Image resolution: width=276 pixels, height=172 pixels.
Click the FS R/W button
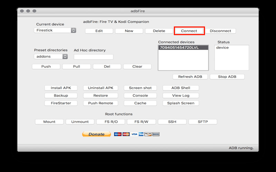(x=141, y=122)
